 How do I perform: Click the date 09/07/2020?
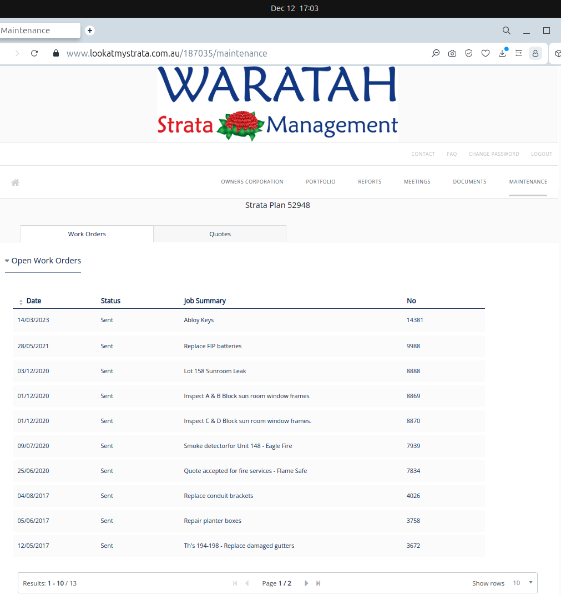coord(33,446)
